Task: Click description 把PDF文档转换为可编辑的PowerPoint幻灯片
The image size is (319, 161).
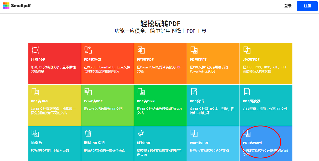Action: [209, 69]
